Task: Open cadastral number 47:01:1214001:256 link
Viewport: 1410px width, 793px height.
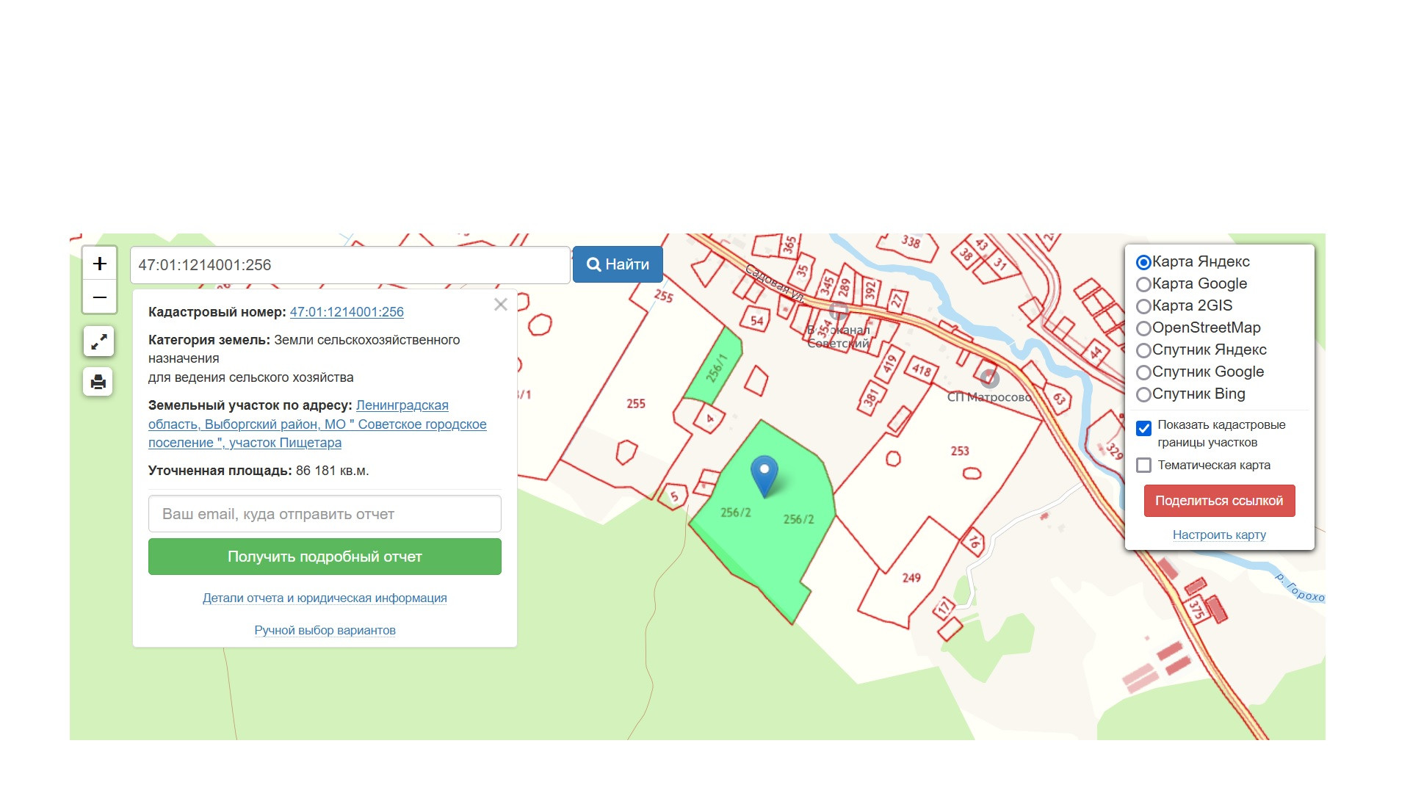Action: (347, 312)
